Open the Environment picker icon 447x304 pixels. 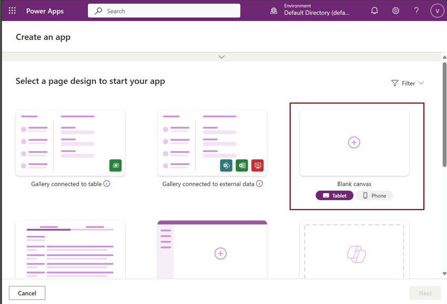click(273, 11)
